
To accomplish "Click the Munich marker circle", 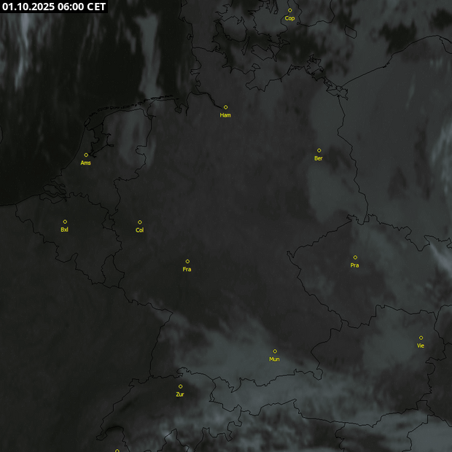I will click(275, 351).
